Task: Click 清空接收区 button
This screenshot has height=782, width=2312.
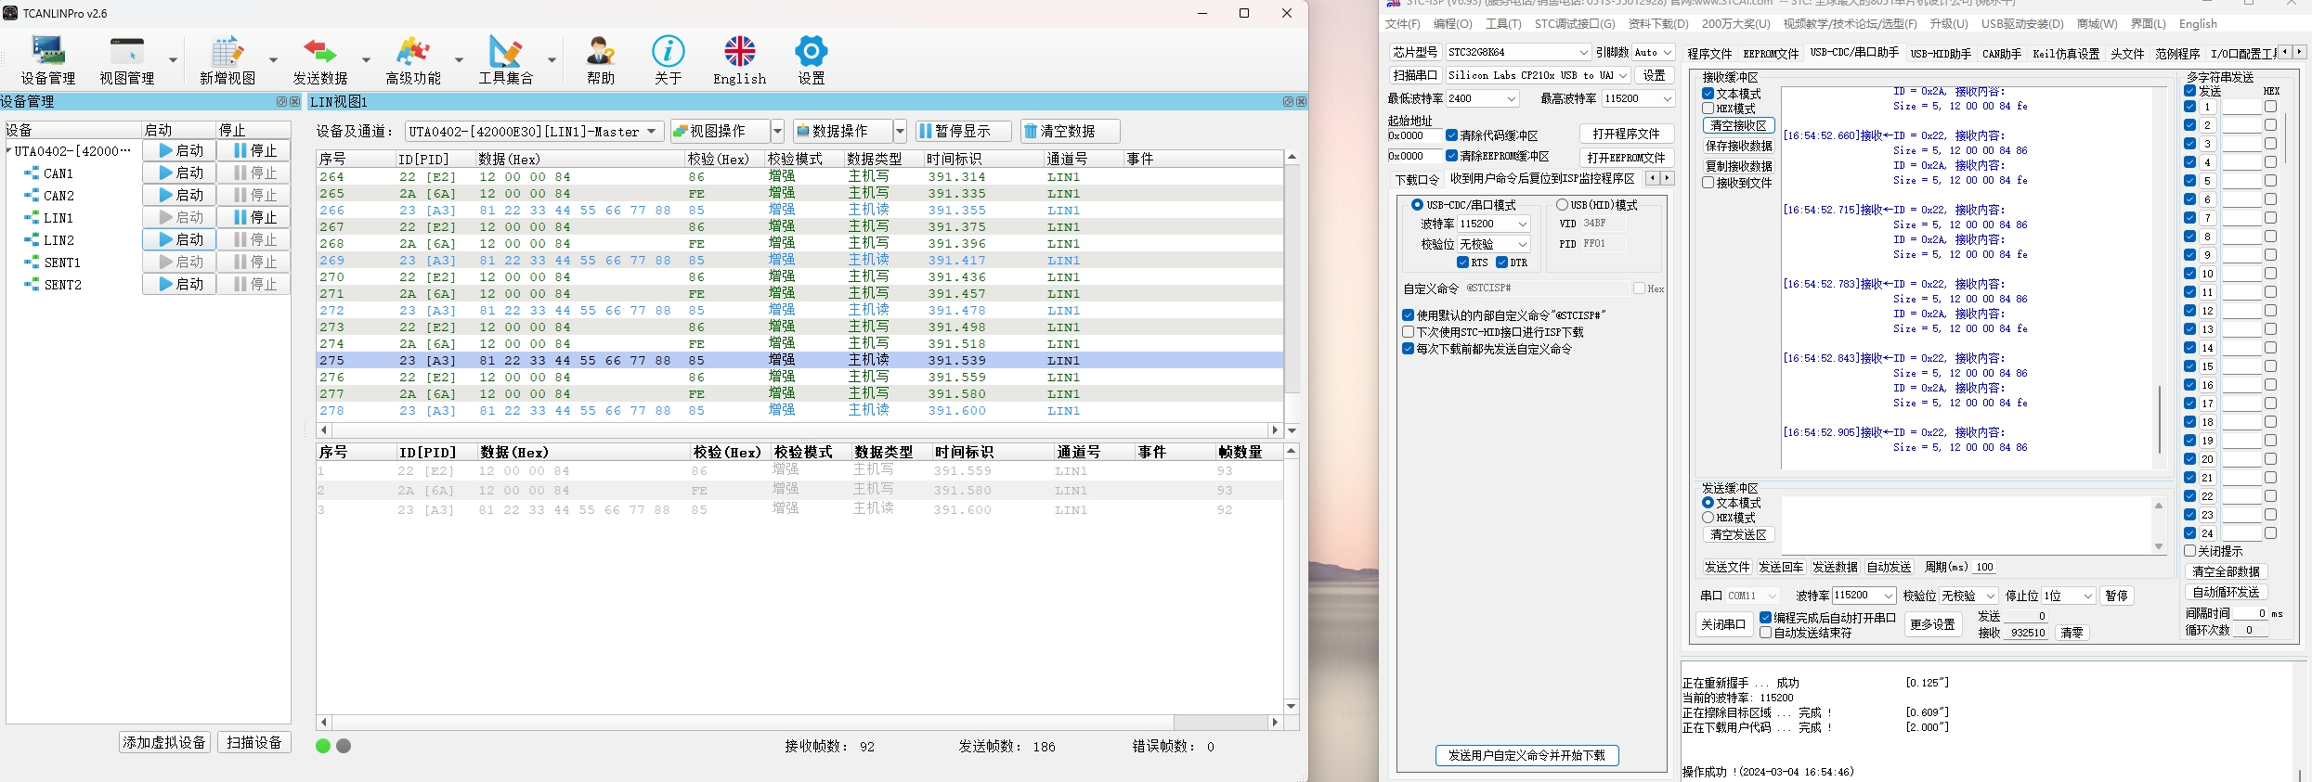Action: pos(1738,125)
